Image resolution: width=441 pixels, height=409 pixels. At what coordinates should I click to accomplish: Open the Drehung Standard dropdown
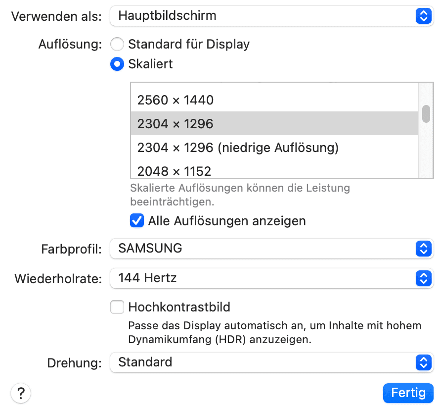(262, 362)
